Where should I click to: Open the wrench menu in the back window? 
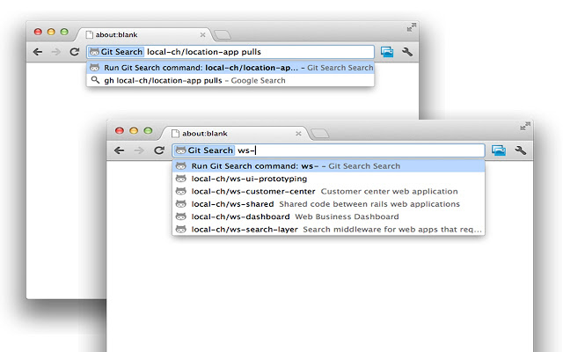click(x=407, y=52)
